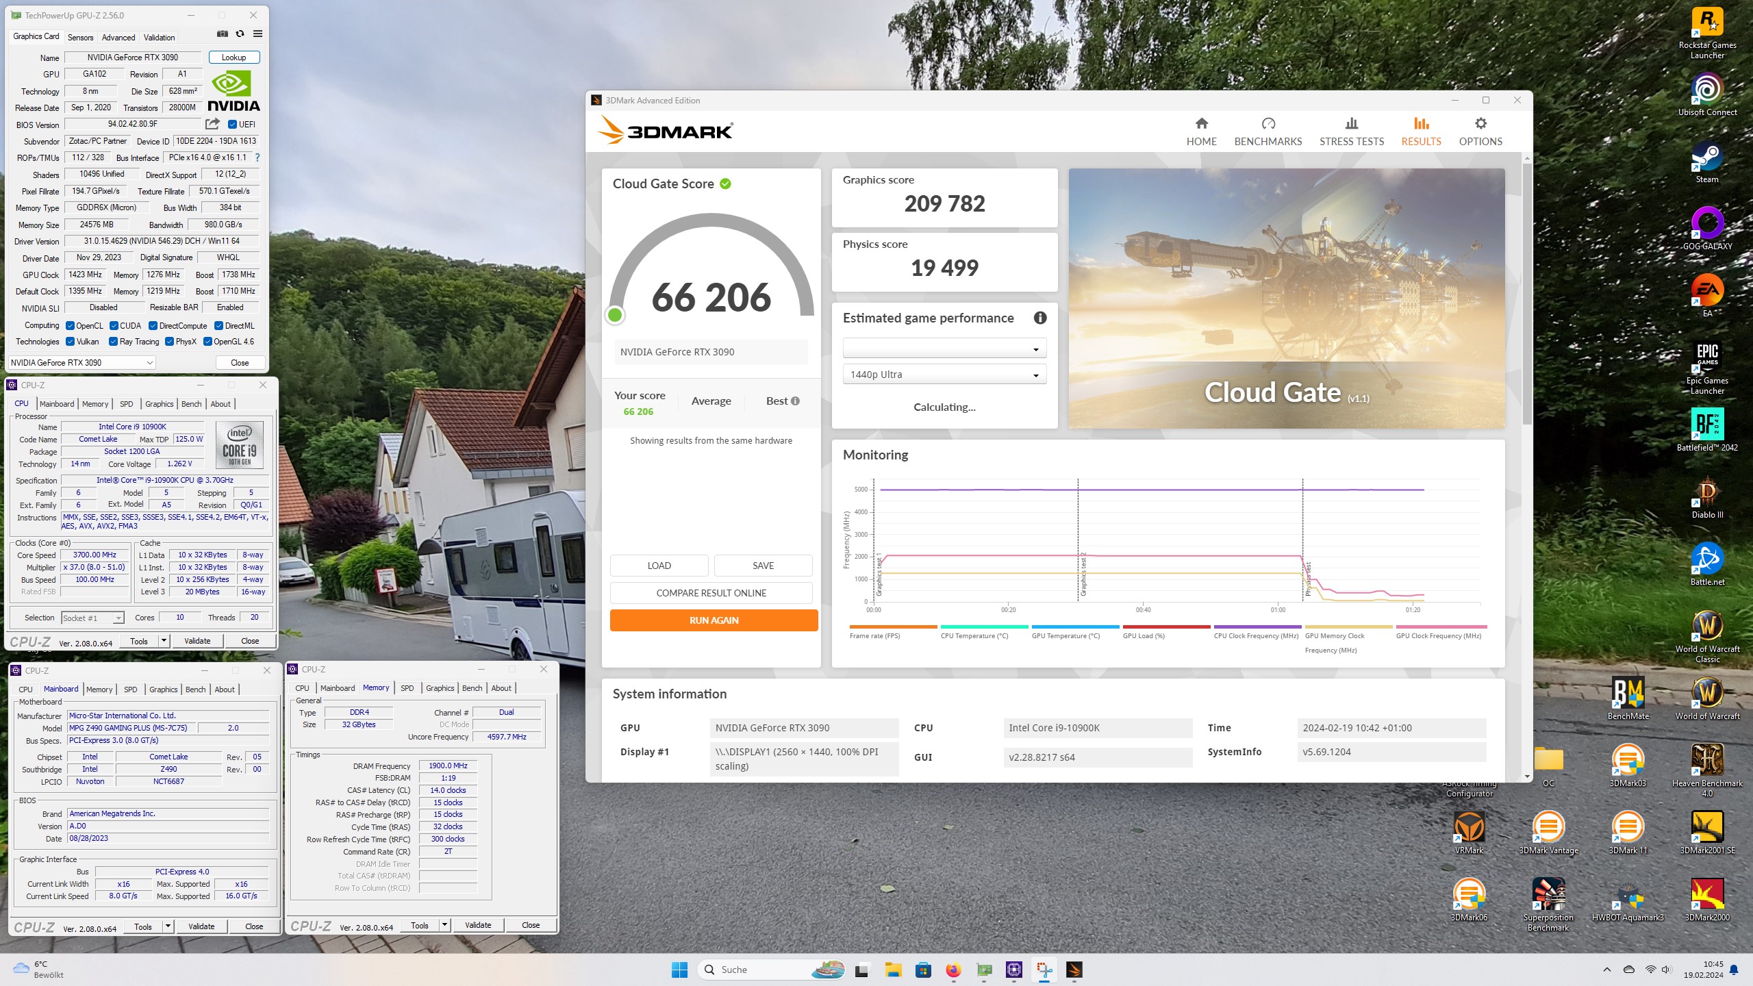Click the Cloud Gate preview thumbnail
The height and width of the screenshot is (986, 1753).
1286,299
